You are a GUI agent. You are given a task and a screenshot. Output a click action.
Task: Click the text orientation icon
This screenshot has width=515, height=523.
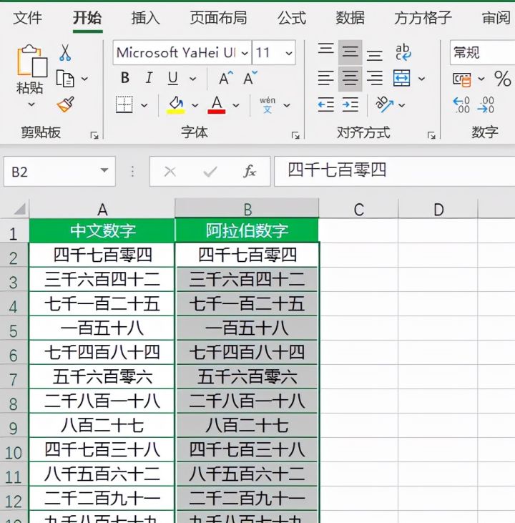tap(384, 104)
